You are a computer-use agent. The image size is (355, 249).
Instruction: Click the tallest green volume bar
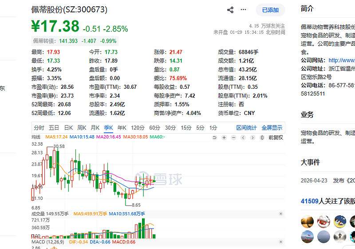point(143,229)
